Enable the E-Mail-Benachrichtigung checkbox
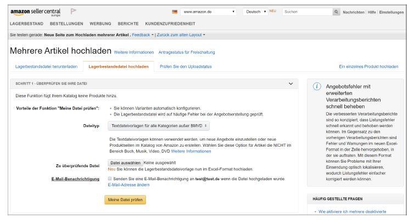The width and height of the screenshot is (414, 222). tap(110, 179)
